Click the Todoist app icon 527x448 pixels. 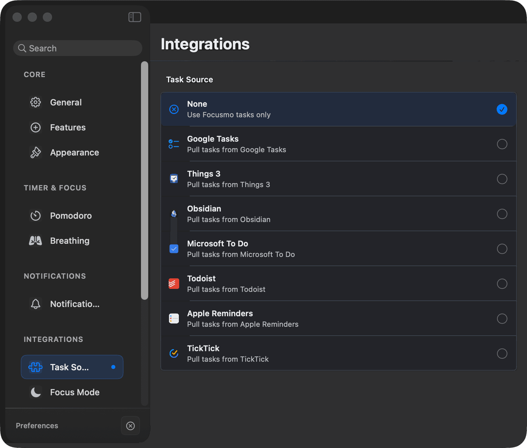point(174,284)
